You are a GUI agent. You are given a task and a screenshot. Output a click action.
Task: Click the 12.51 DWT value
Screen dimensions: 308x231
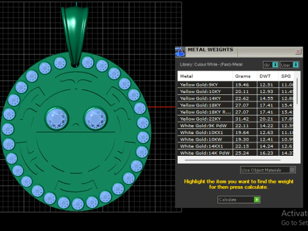tap(266, 85)
